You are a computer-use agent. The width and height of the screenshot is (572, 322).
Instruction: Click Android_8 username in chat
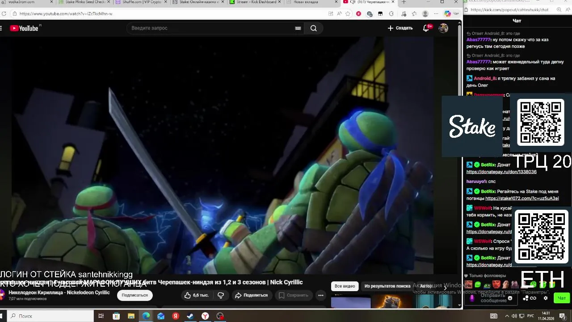tap(485, 78)
